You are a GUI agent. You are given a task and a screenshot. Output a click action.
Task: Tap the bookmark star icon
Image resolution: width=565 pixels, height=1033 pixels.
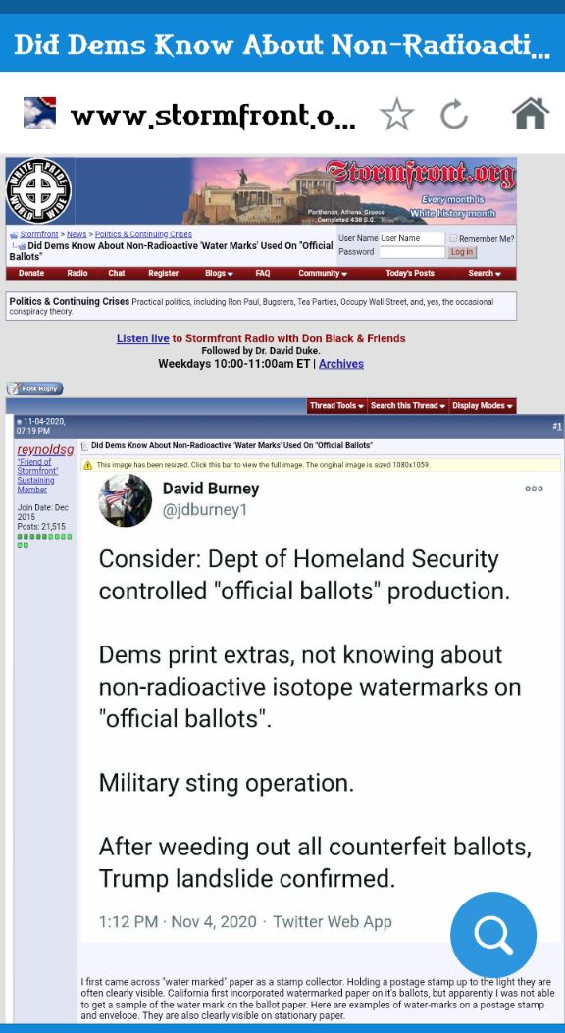pyautogui.click(x=397, y=116)
